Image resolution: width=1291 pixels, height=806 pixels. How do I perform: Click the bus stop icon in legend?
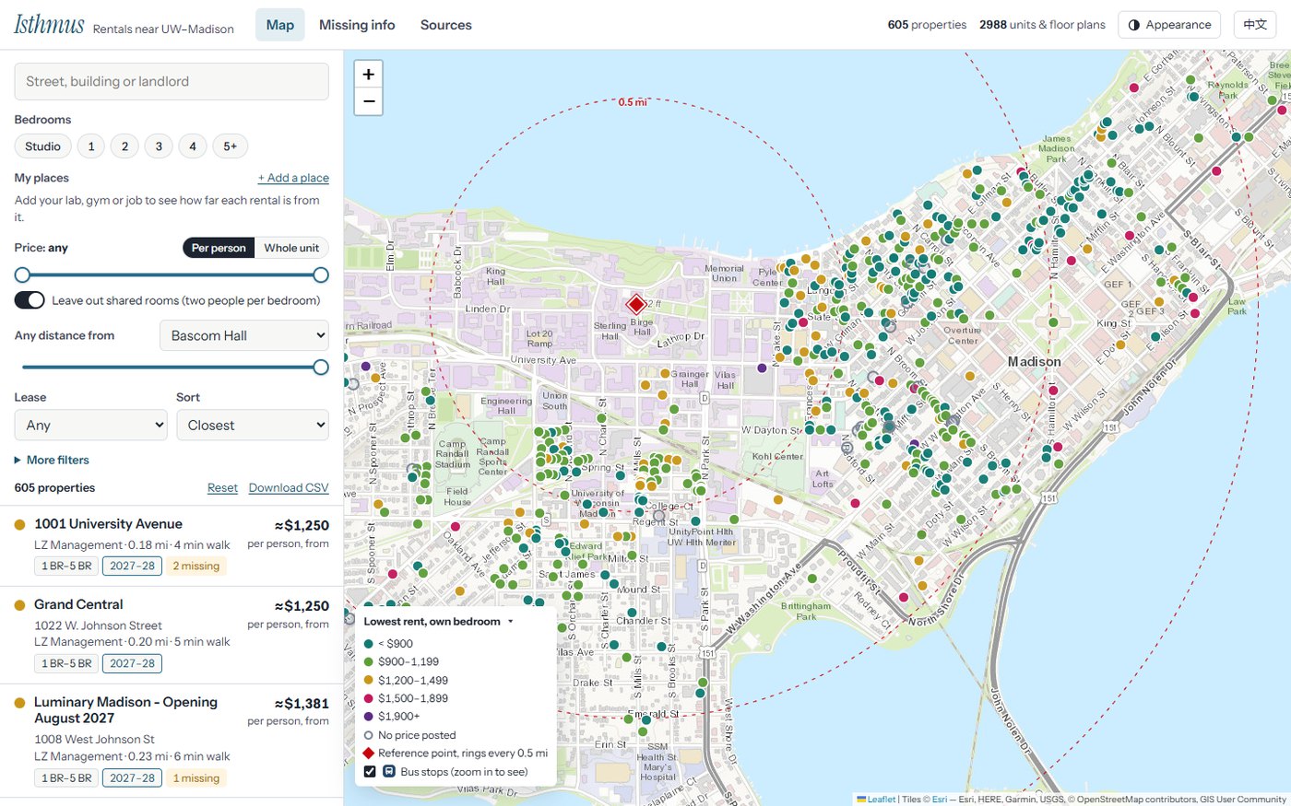389,772
